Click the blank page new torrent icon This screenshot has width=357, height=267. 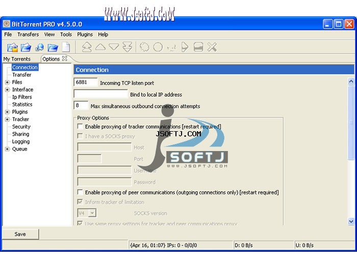pos(66,47)
